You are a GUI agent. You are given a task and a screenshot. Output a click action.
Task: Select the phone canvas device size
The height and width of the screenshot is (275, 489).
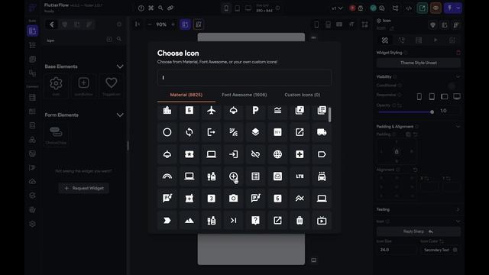[x=226, y=8]
